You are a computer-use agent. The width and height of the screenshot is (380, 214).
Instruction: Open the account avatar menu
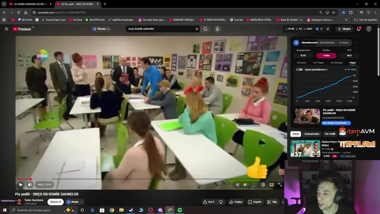tap(369, 29)
